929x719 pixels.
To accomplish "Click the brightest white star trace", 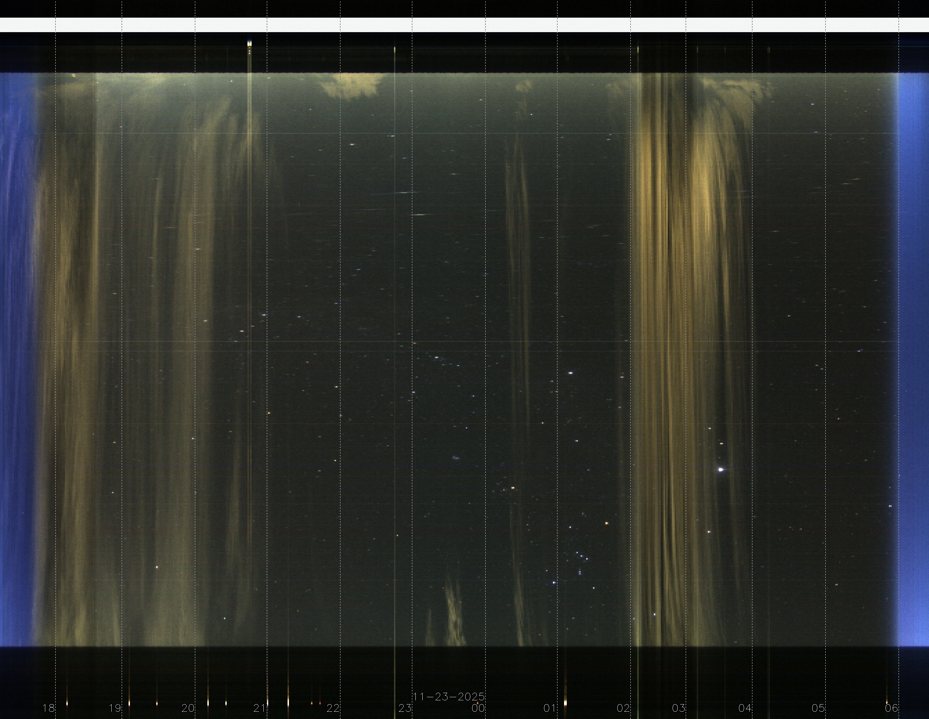I will click(721, 470).
